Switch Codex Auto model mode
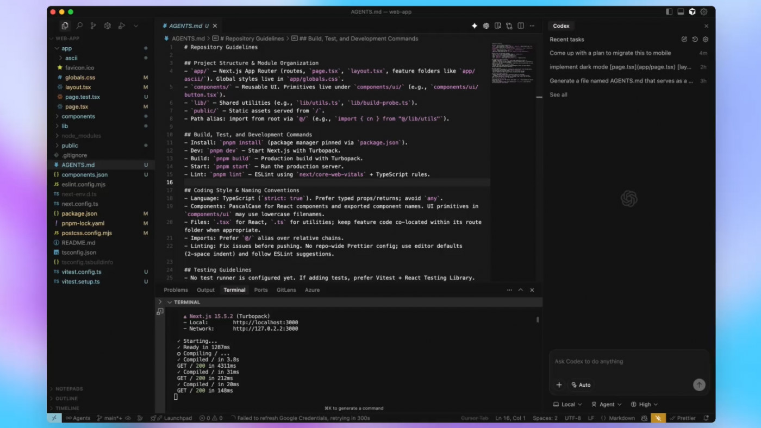The image size is (761, 428). 581,385
